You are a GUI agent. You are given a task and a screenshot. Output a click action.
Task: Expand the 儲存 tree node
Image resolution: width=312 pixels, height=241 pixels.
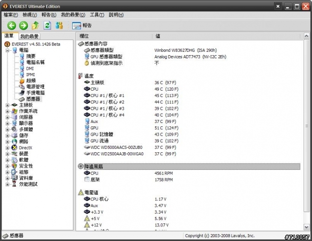[7, 136]
